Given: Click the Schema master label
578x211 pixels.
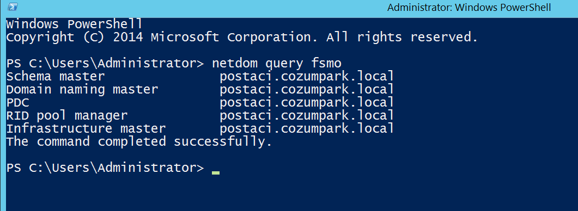Looking at the screenshot, I should point(55,77).
